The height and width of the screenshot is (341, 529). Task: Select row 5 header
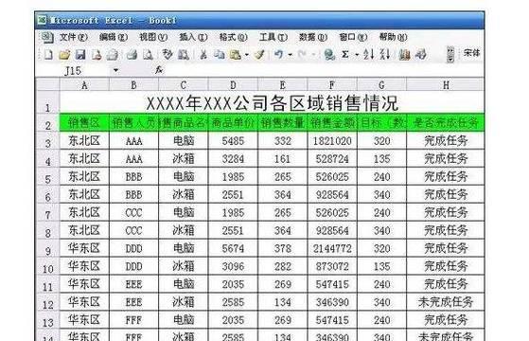coord(47,177)
